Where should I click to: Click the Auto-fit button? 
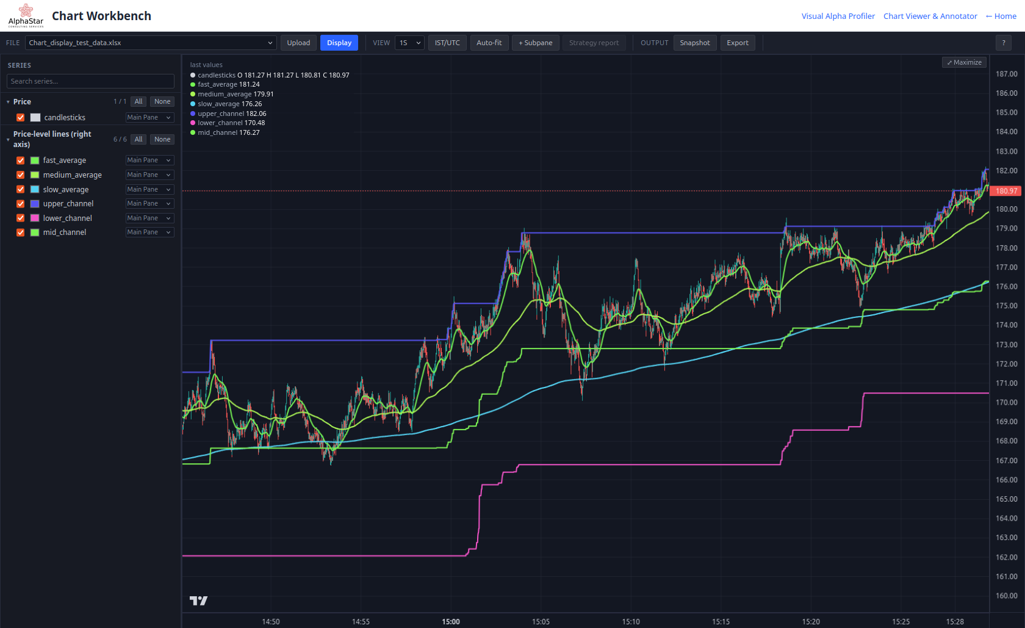[489, 43]
